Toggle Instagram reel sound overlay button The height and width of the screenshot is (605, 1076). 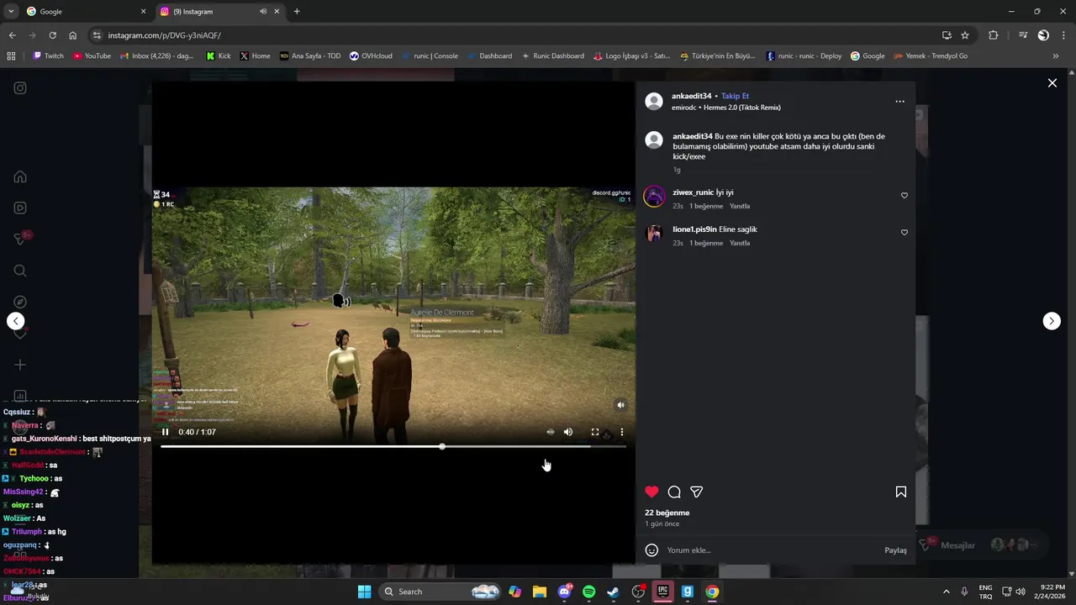click(621, 405)
